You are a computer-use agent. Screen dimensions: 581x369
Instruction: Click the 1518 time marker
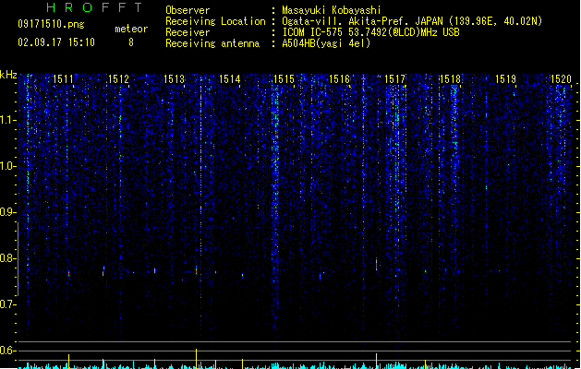450,79
